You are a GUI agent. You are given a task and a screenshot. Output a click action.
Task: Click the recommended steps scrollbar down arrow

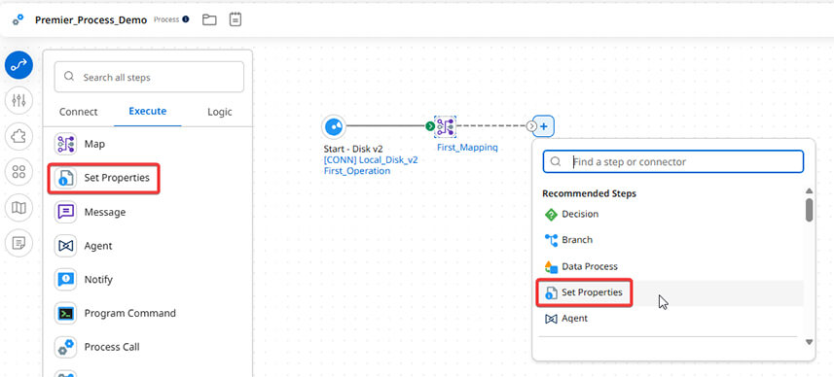(809, 342)
